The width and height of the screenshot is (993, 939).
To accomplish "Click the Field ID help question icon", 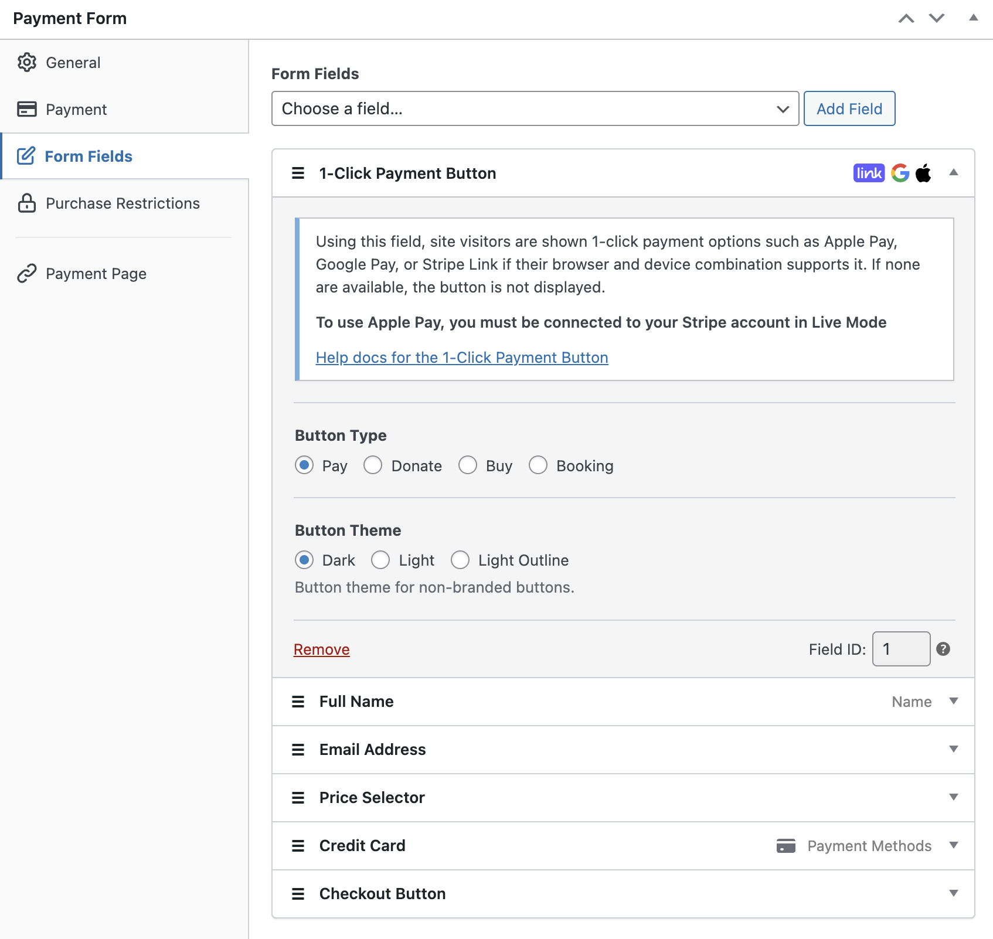I will pos(943,649).
